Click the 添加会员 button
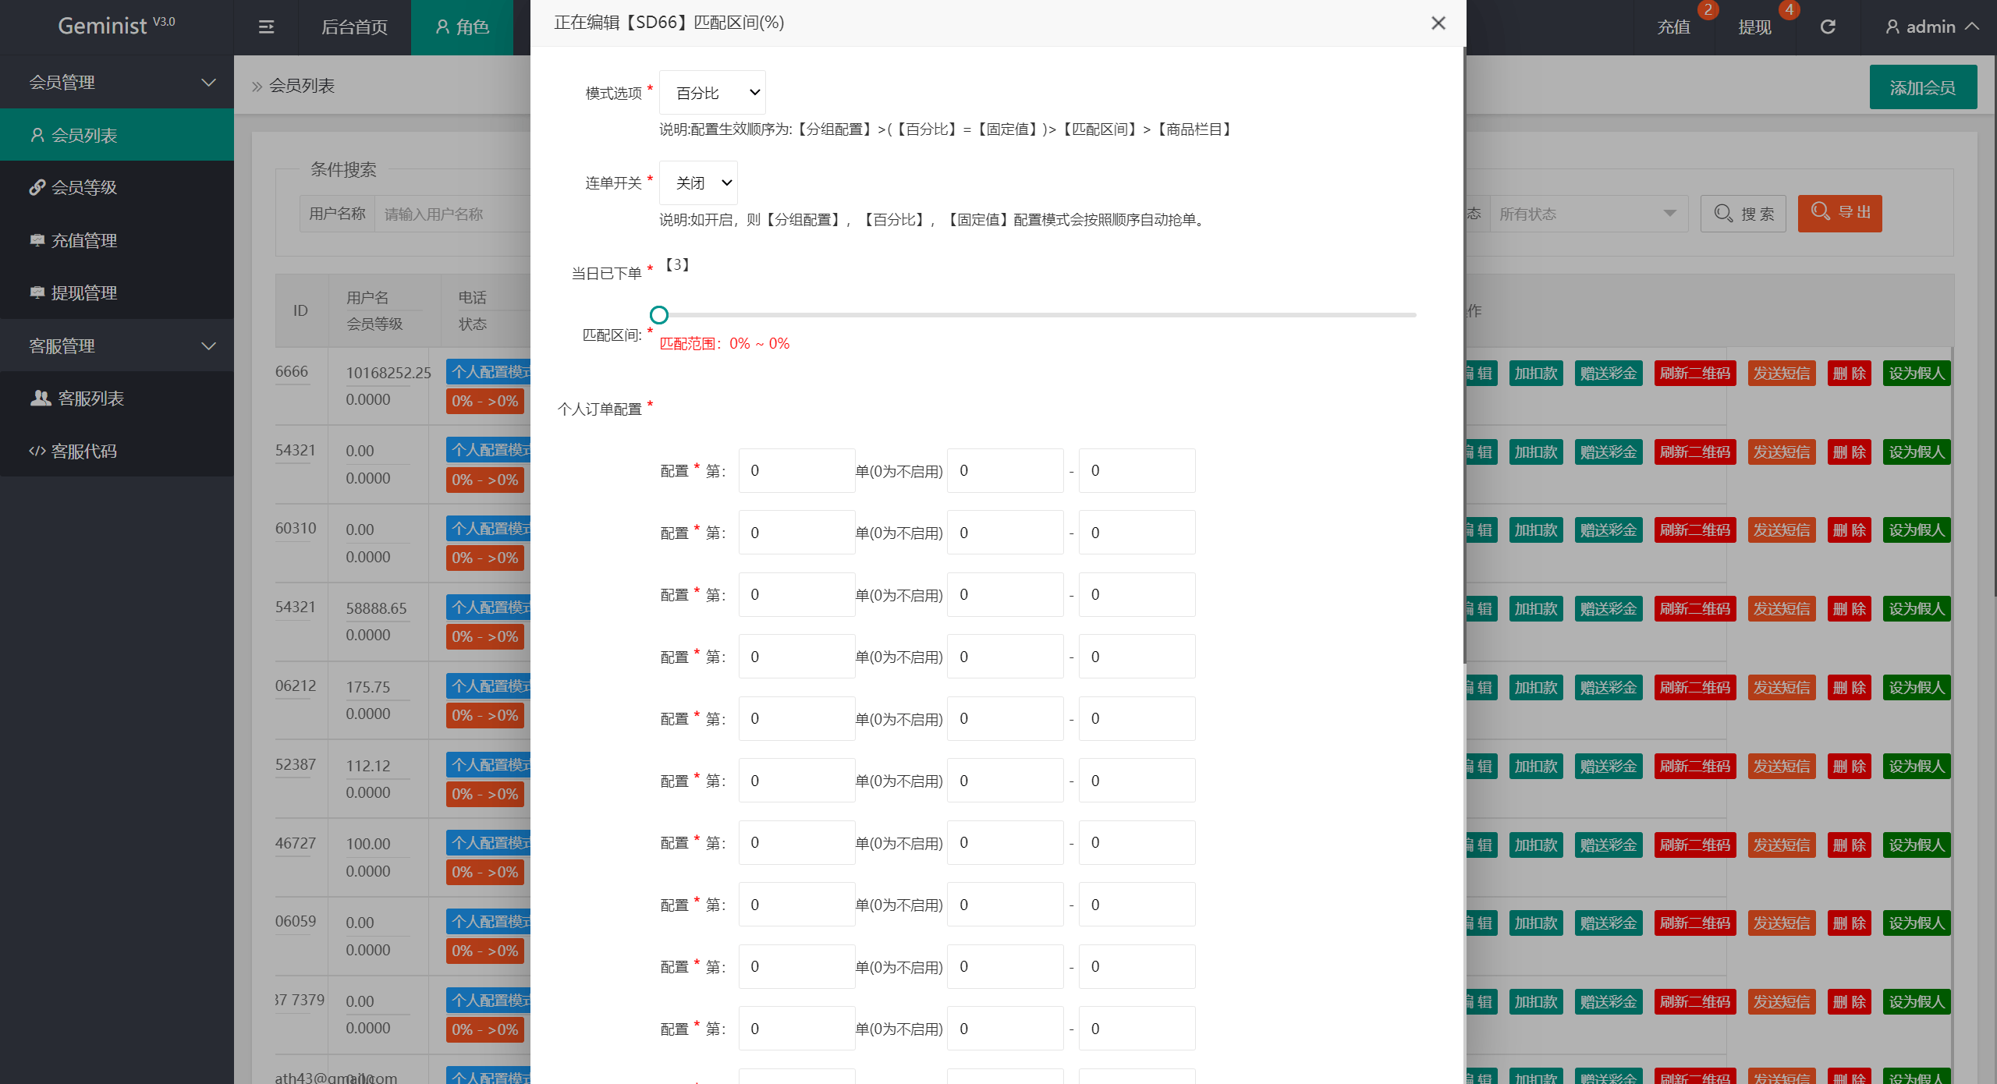The image size is (1997, 1084). point(1922,87)
